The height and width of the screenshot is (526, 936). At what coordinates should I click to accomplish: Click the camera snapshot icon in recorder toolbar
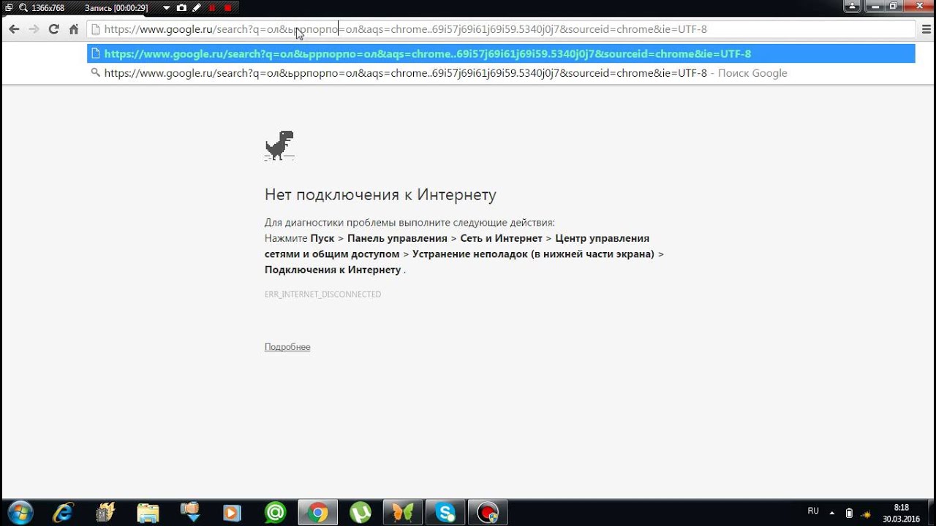[181, 7]
